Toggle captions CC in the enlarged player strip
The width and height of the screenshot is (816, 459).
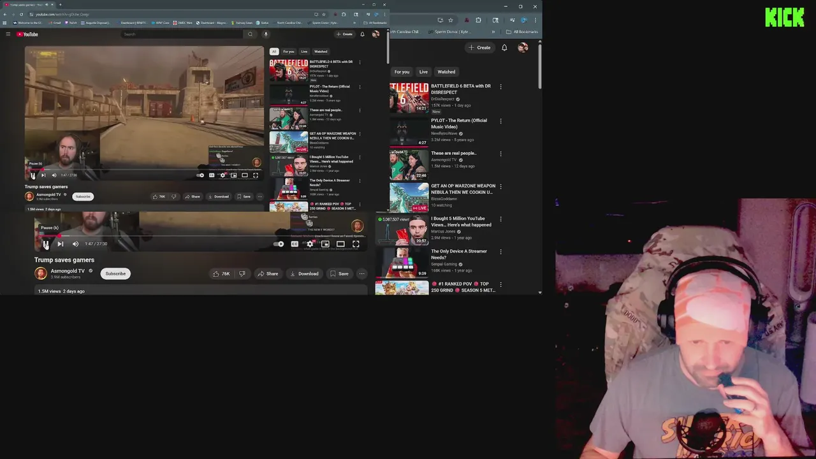pyautogui.click(x=295, y=244)
